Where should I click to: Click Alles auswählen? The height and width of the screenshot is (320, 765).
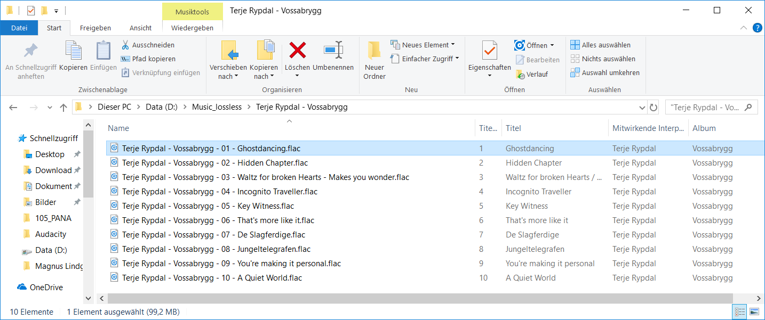(x=600, y=45)
